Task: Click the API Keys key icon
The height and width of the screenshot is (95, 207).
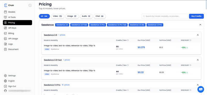Action: coord(5,28)
